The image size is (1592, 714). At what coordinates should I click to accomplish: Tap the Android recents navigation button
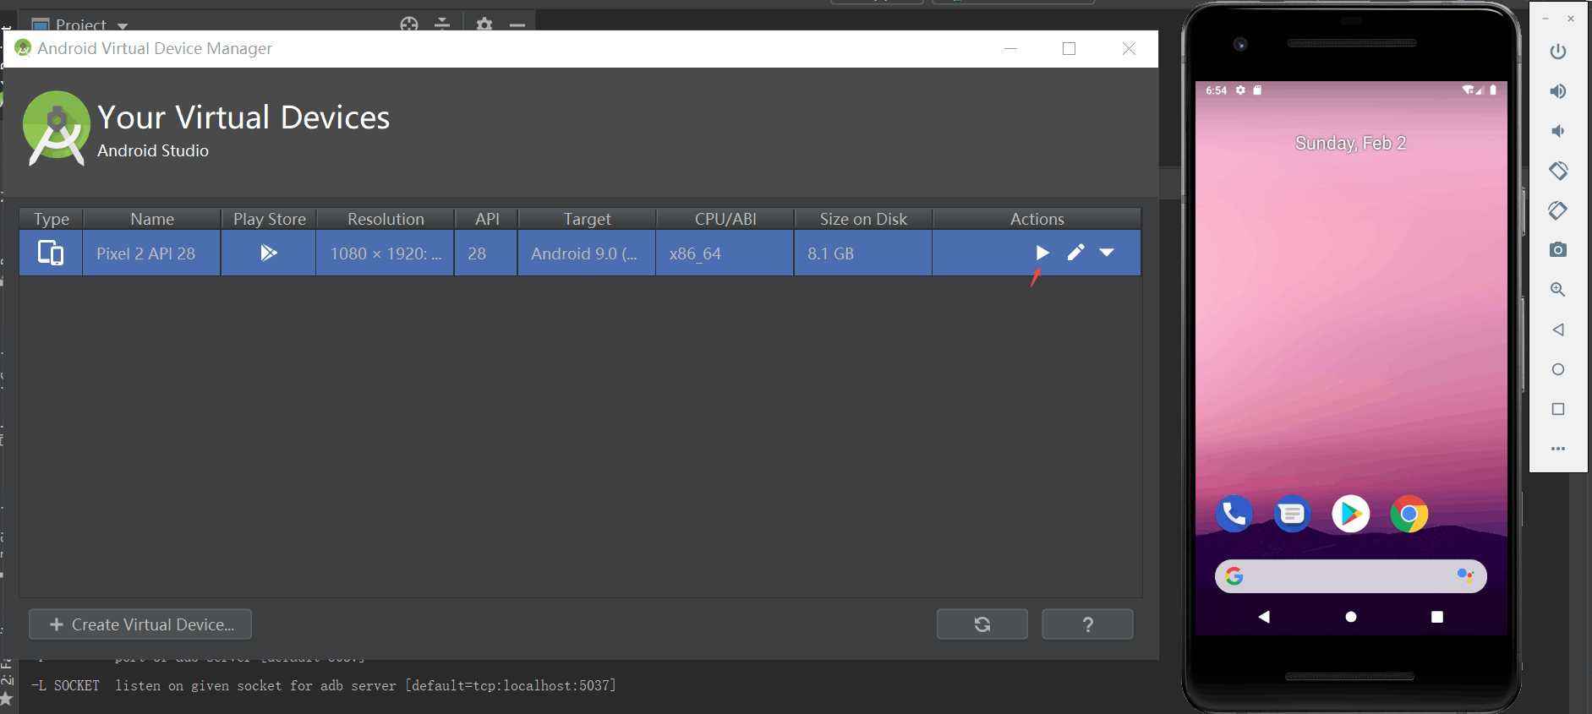pos(1437,617)
